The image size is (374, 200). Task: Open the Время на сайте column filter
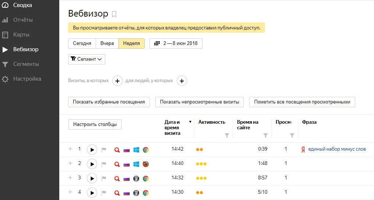coord(265,136)
